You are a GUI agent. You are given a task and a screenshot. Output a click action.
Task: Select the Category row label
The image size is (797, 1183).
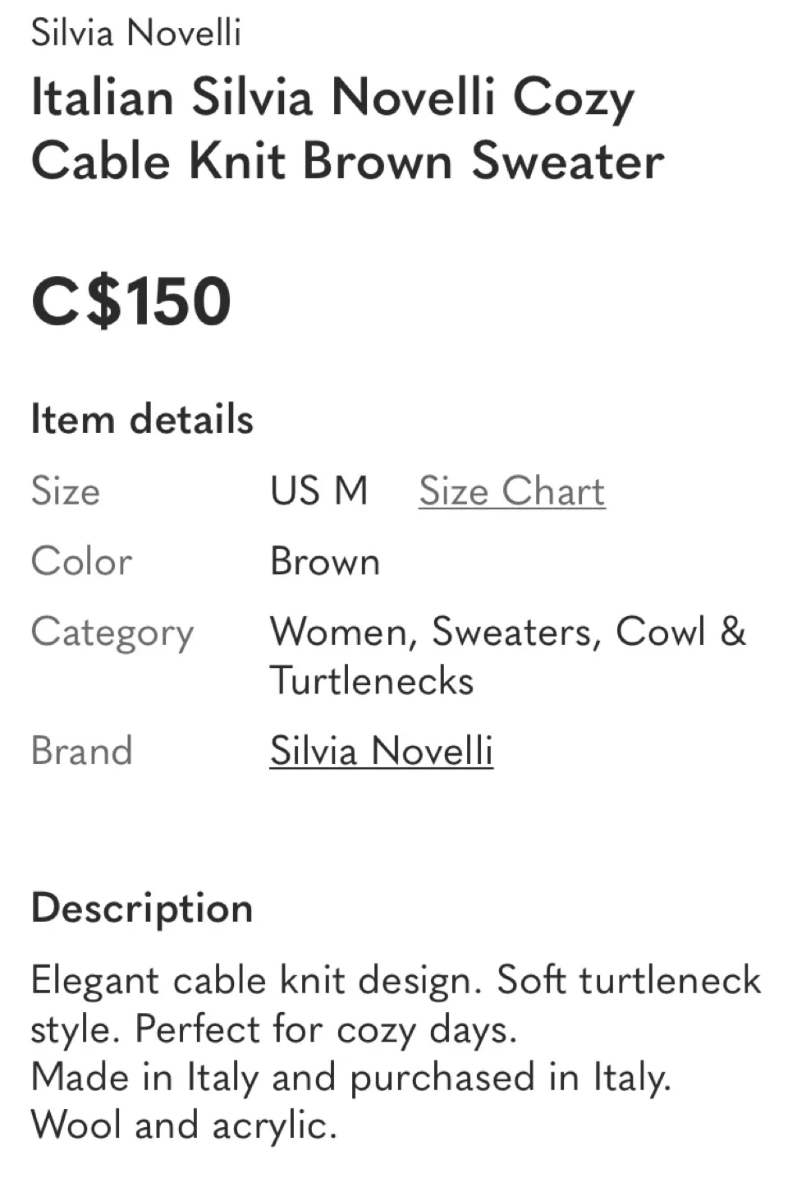click(111, 632)
